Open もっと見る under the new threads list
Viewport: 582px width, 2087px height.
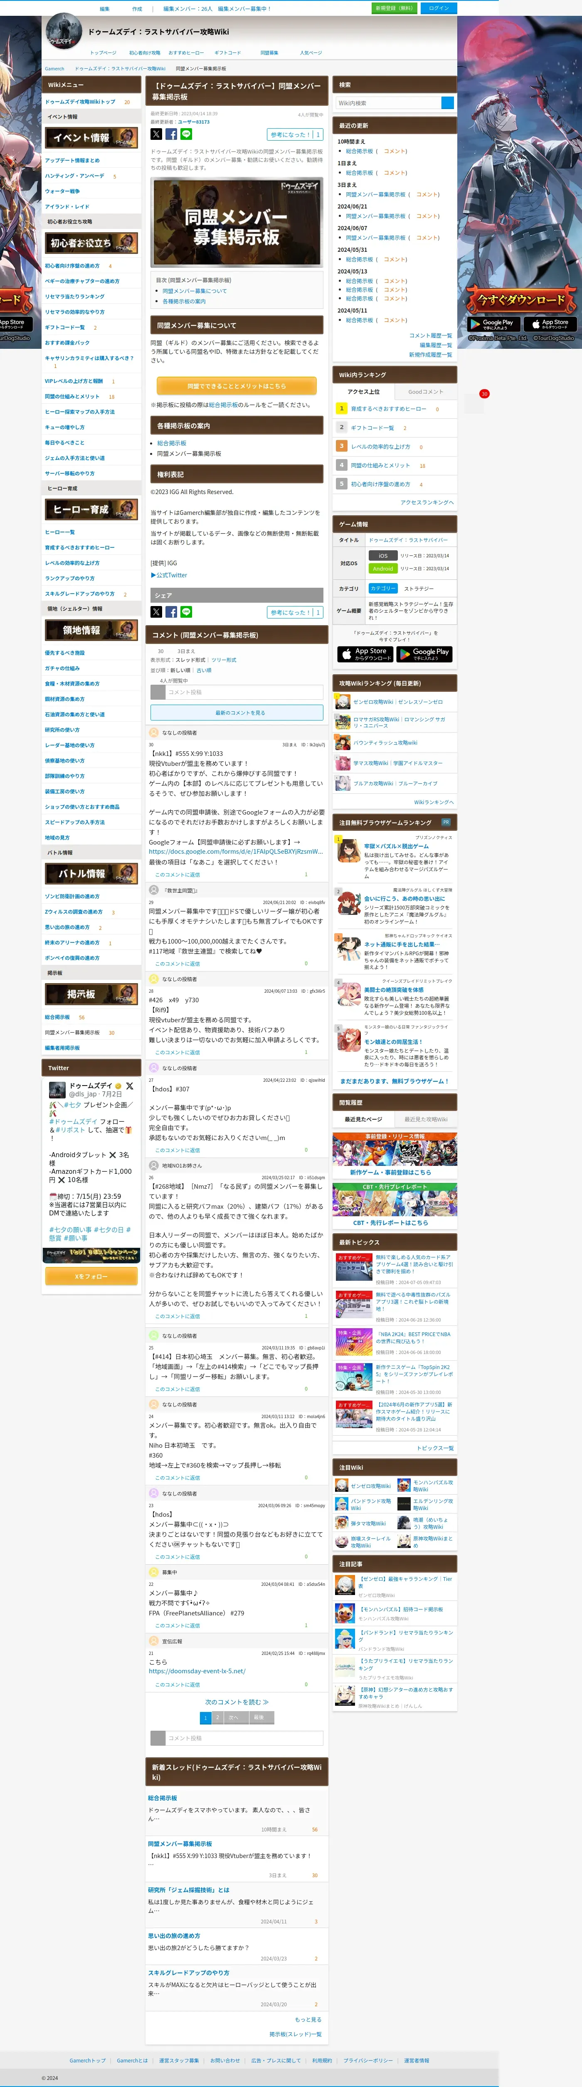point(308,2020)
